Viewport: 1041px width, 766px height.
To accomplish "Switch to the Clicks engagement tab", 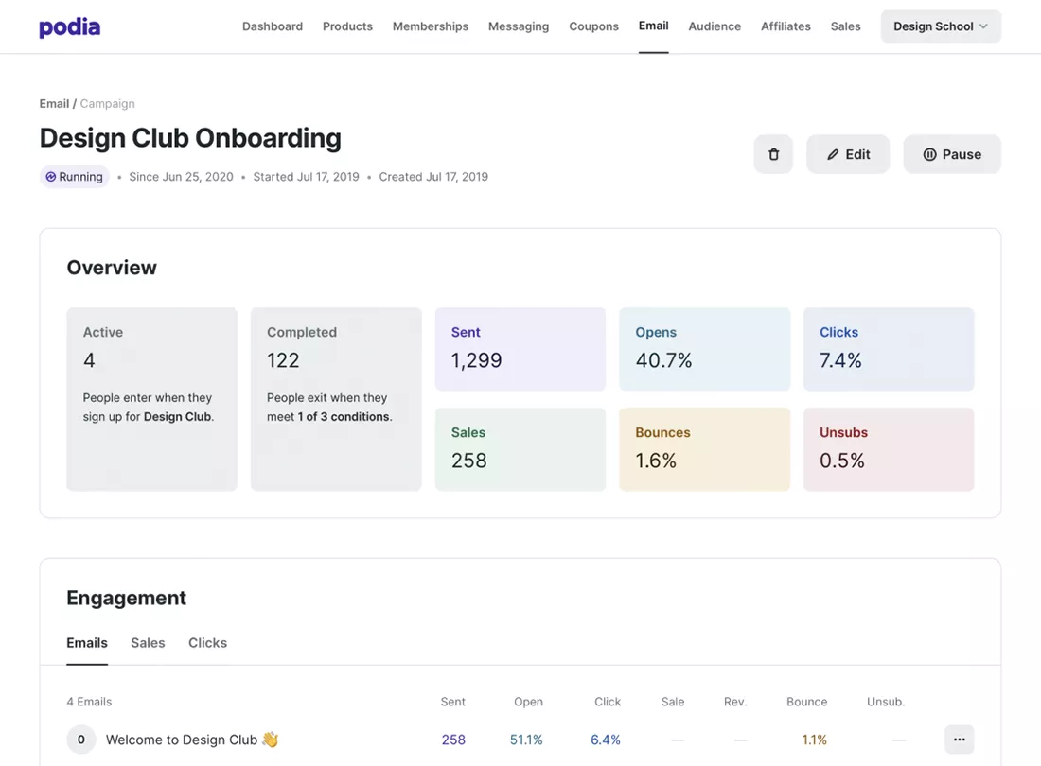I will (x=207, y=643).
